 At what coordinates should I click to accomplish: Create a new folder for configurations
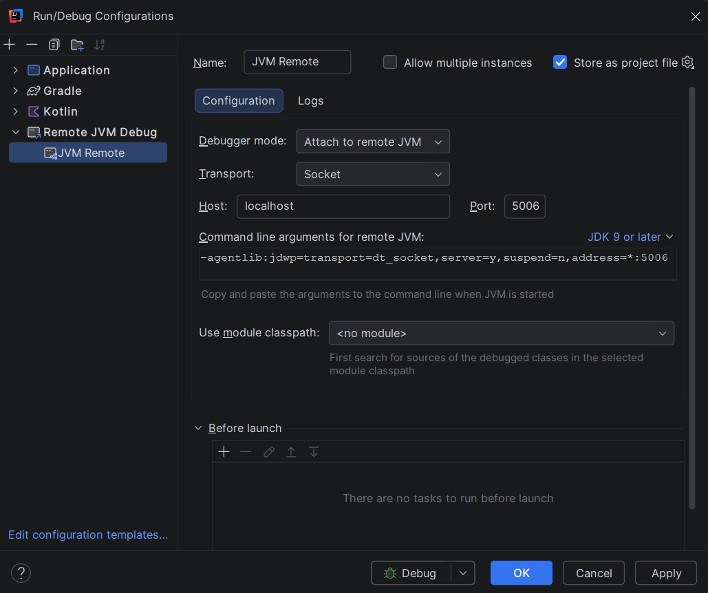pos(77,44)
